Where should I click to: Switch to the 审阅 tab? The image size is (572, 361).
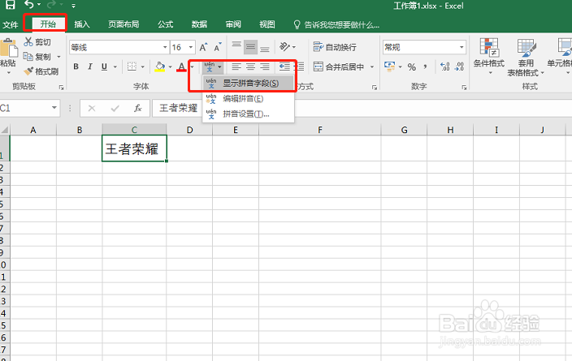233,24
